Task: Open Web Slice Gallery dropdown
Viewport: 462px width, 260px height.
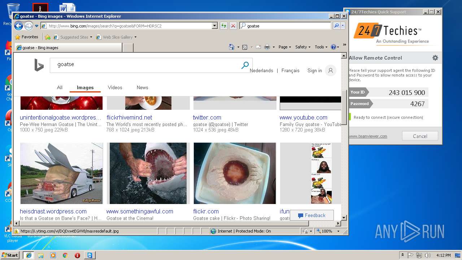Action: tap(136, 37)
